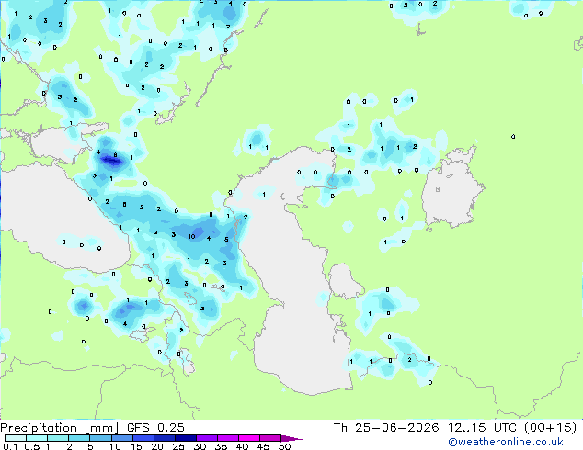Open the weatheronline.co.uk link
The height and width of the screenshot is (450, 583).
506,443
